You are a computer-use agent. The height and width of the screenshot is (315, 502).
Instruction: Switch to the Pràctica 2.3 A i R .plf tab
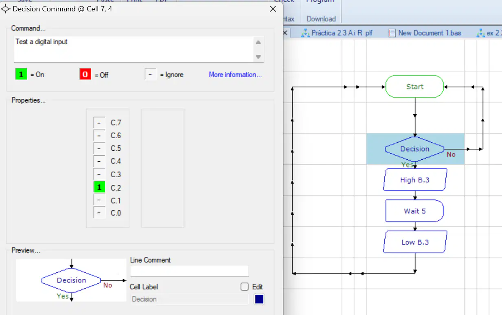pyautogui.click(x=337, y=33)
